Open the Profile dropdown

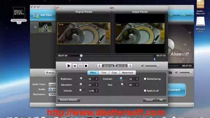[52, 89]
